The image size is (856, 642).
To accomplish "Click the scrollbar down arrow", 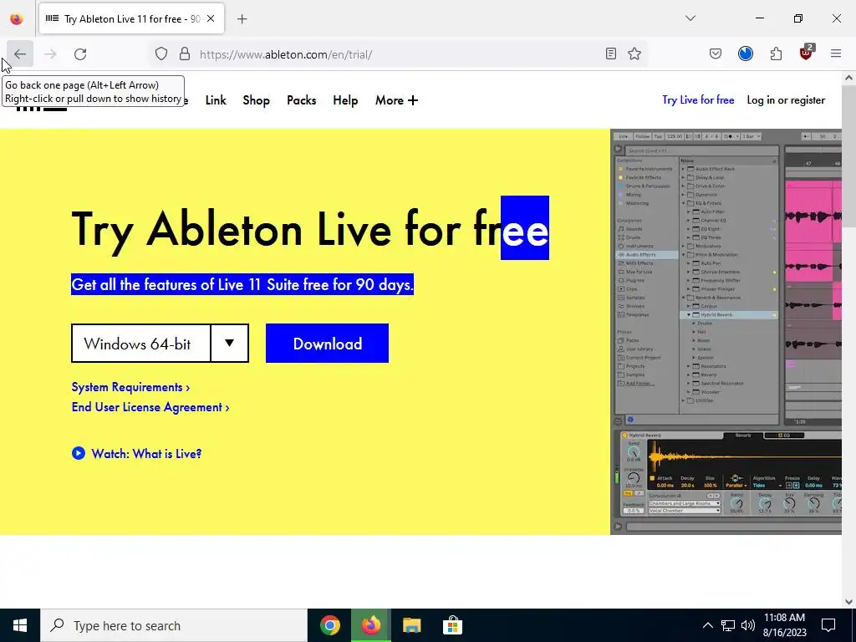I will 848,602.
